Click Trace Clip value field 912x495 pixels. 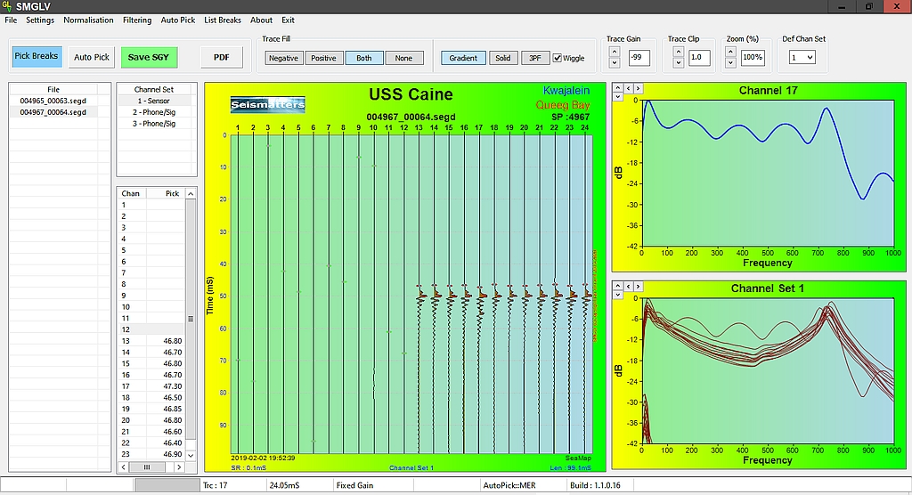click(699, 57)
